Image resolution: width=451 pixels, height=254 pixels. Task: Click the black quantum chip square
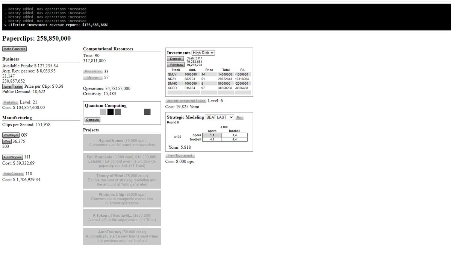coord(110,112)
